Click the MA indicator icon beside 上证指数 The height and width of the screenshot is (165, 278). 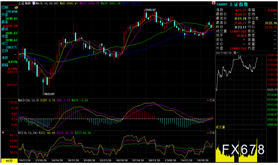(34, 3)
